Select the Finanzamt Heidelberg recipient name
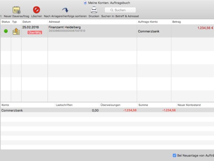214x161 pixels. click(64, 27)
